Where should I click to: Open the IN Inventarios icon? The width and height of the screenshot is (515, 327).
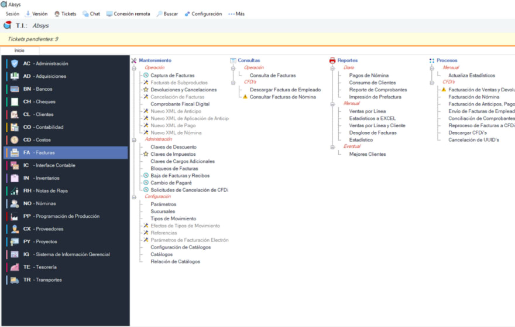coord(15,178)
